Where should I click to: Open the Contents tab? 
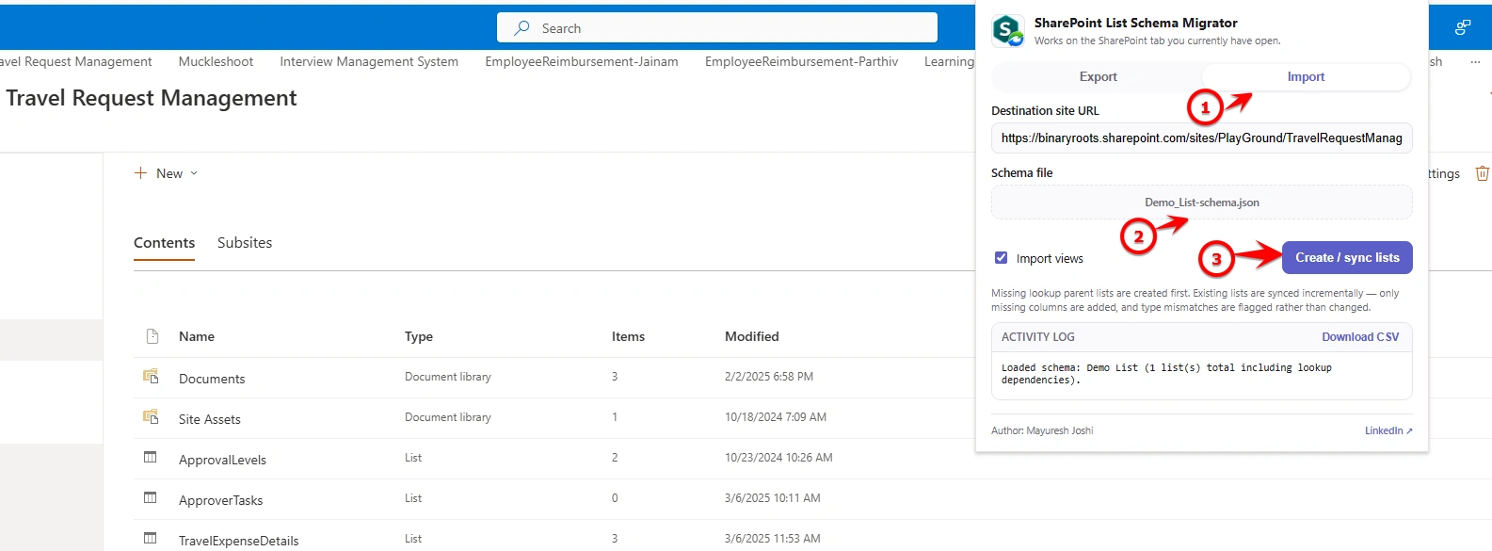(164, 243)
